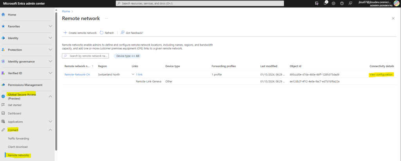Click the Device type == All filter
Screen dimensions: 401x161
pos(127,56)
